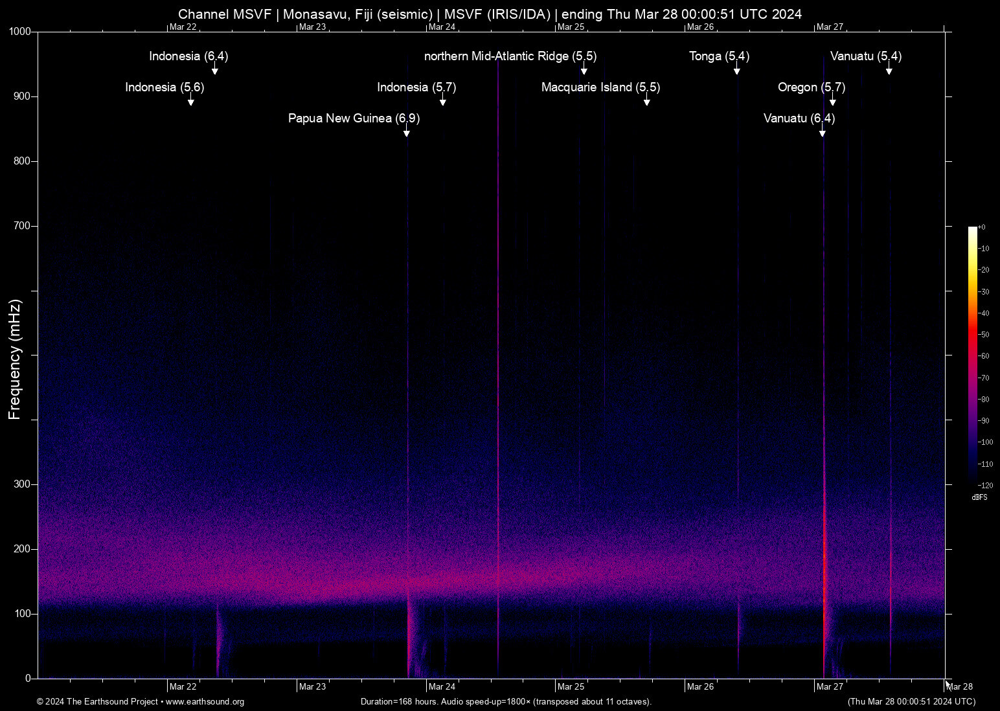Click the arrow under Tonga (5.4) label
The width and height of the screenshot is (1000, 711).
[x=737, y=69]
